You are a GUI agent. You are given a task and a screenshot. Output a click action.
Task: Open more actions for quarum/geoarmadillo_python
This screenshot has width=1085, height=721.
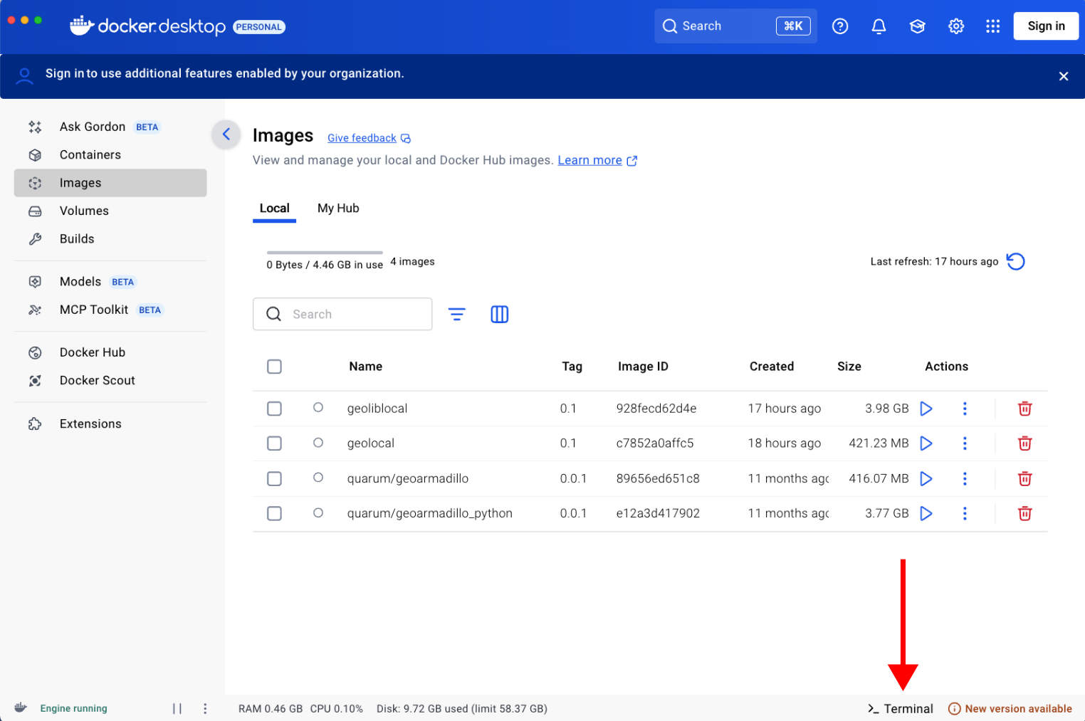pos(965,513)
